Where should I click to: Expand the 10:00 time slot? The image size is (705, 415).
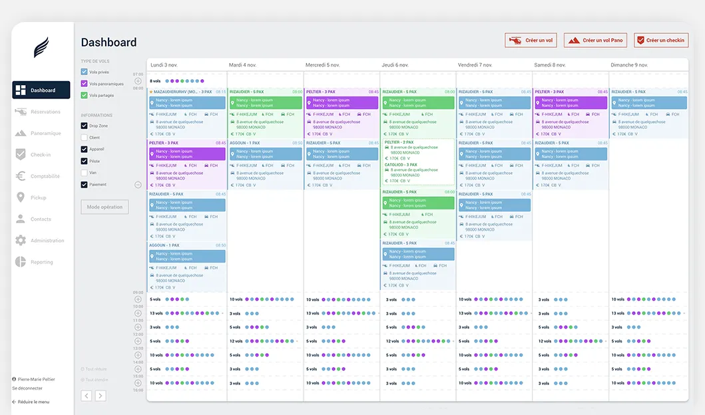point(138,313)
